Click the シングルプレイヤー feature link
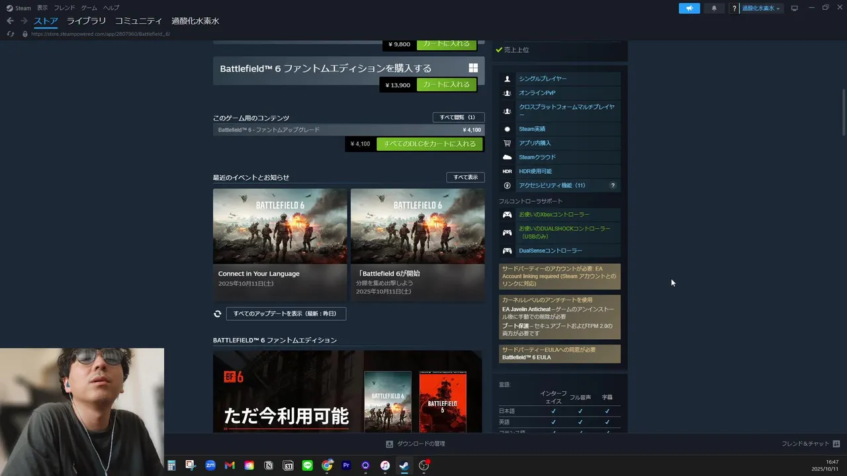The width and height of the screenshot is (847, 476). coord(543,79)
